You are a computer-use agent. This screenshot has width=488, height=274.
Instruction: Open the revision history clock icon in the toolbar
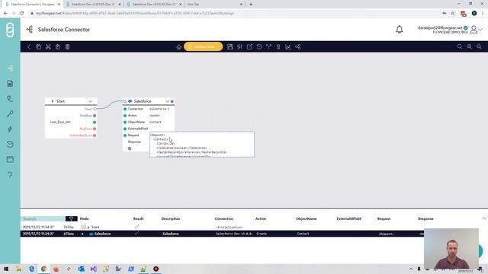tap(259, 47)
